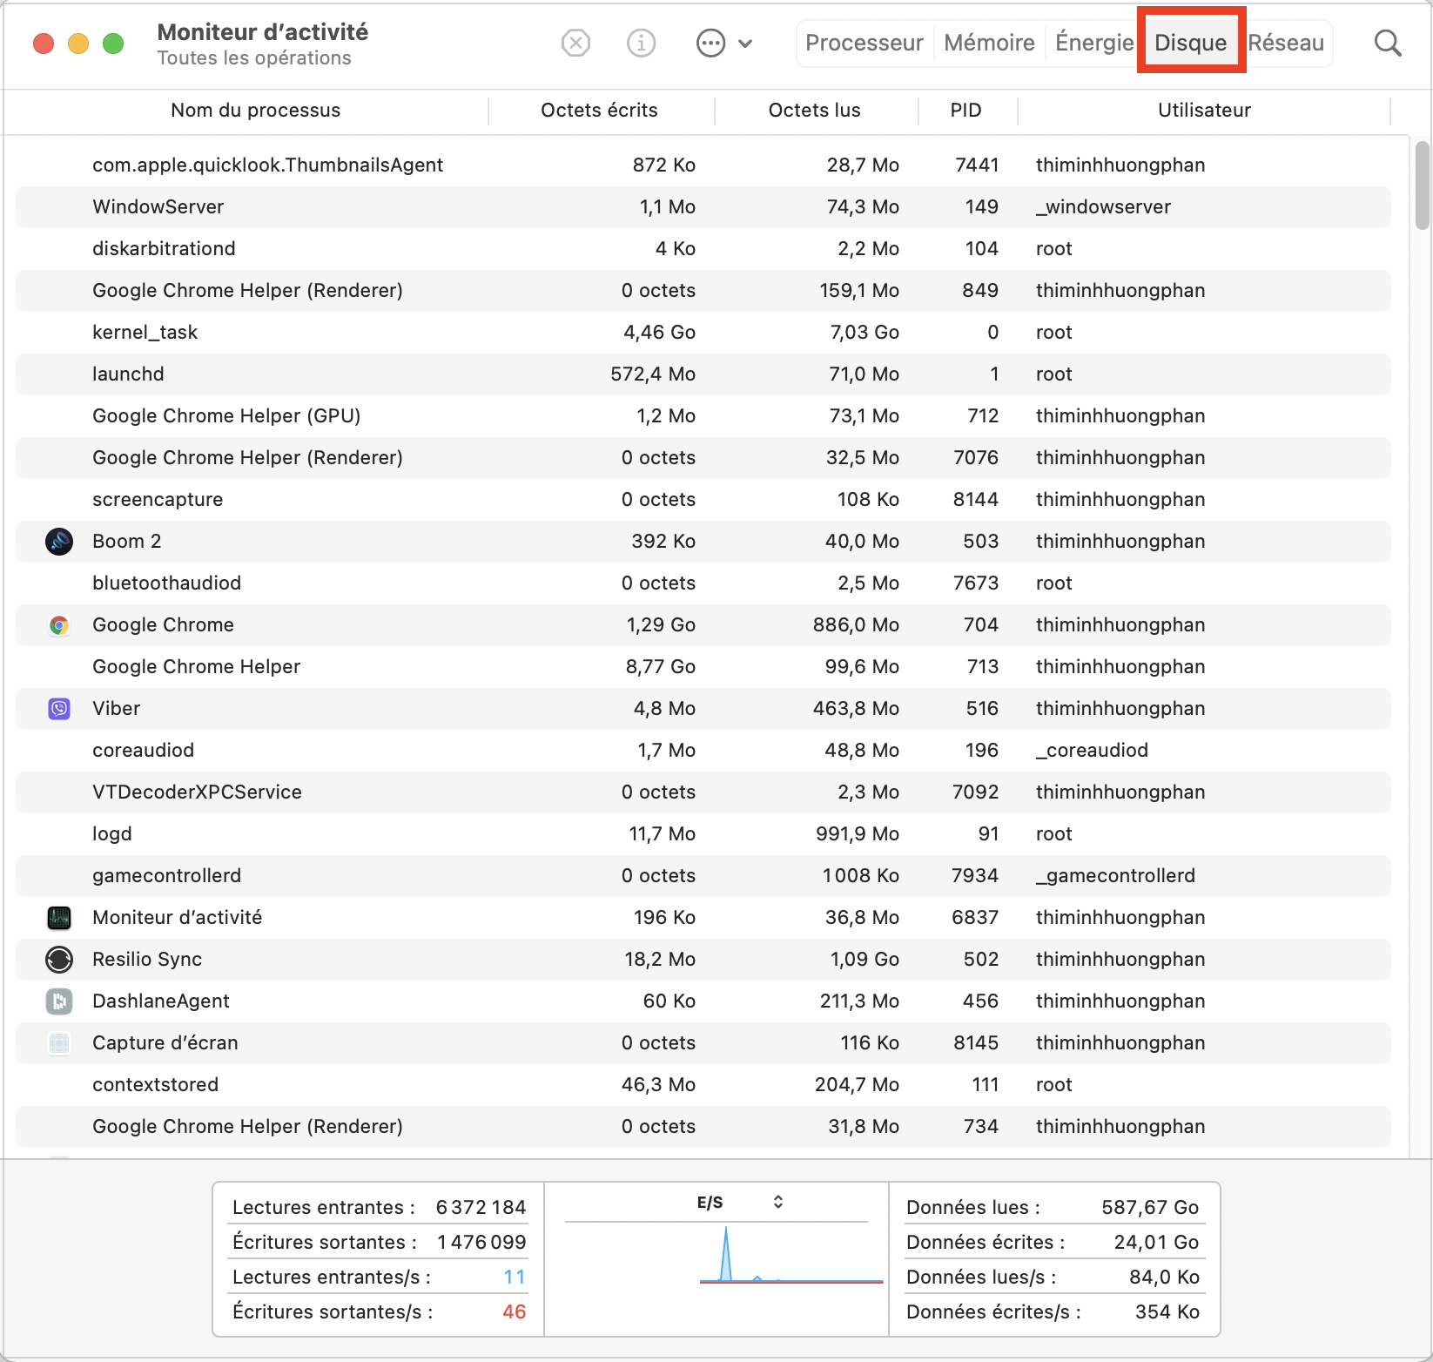Click the Données écrites/s 354 Ko value
The height and width of the screenshot is (1362, 1433).
[1167, 1312]
